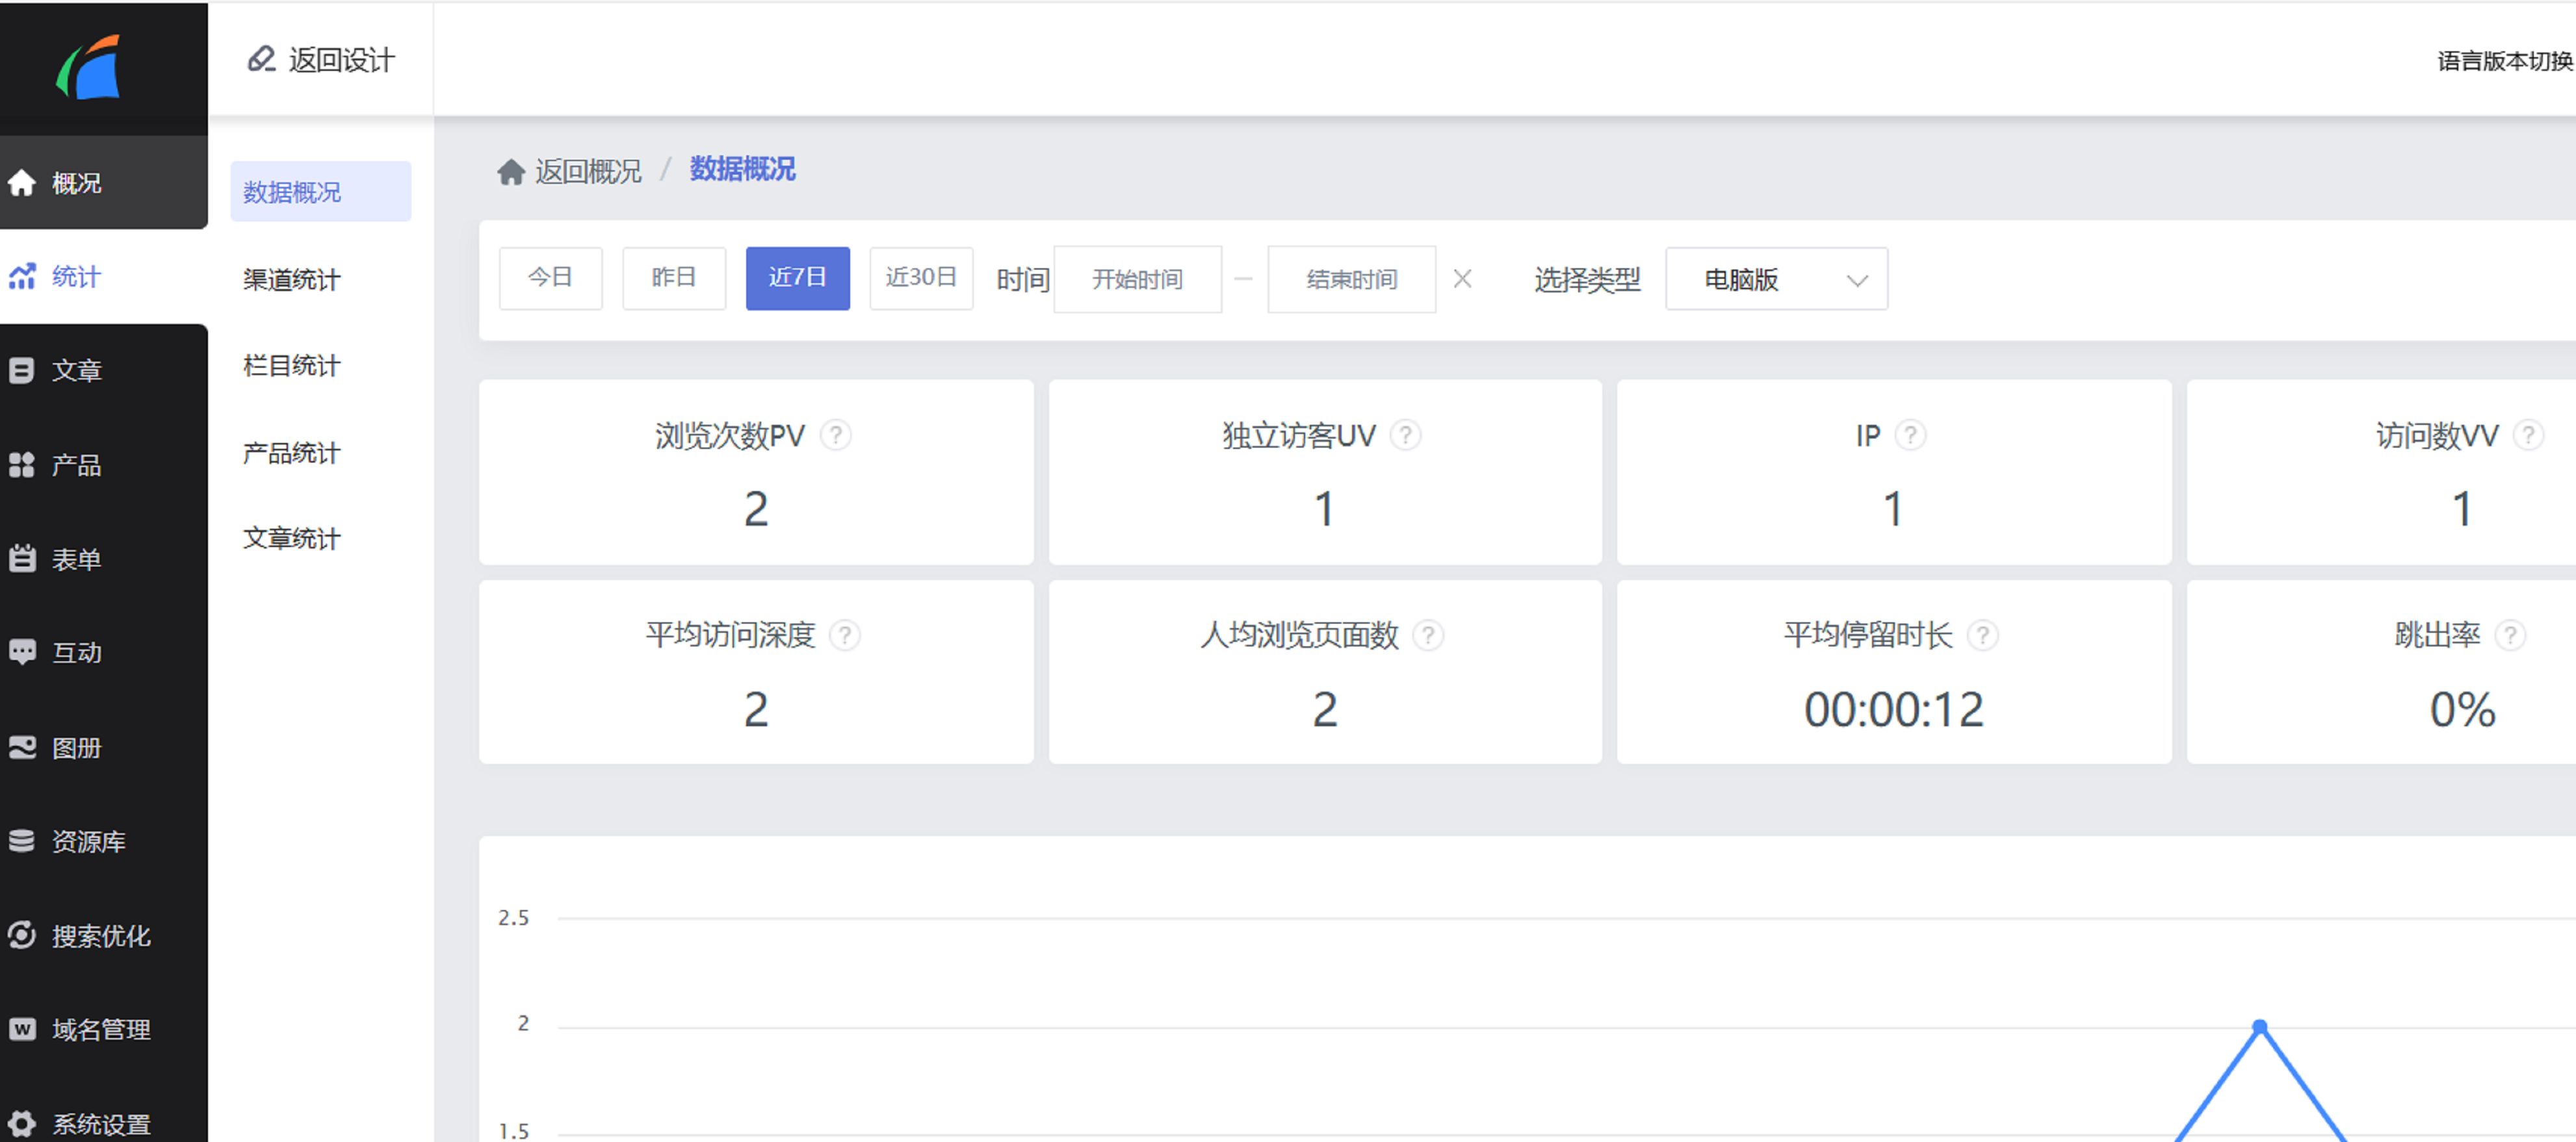Image resolution: width=2576 pixels, height=1142 pixels.
Task: Click the question mark next to 独立访客UV
Action: [x=1405, y=436]
